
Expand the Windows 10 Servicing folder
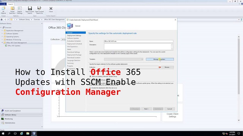[x=2, y=39]
